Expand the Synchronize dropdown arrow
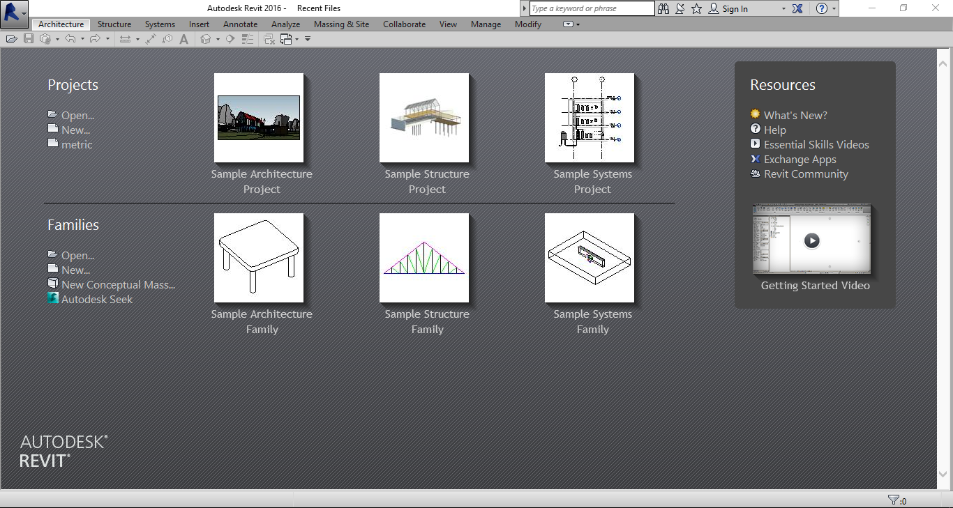The width and height of the screenshot is (953, 508). 57,39
